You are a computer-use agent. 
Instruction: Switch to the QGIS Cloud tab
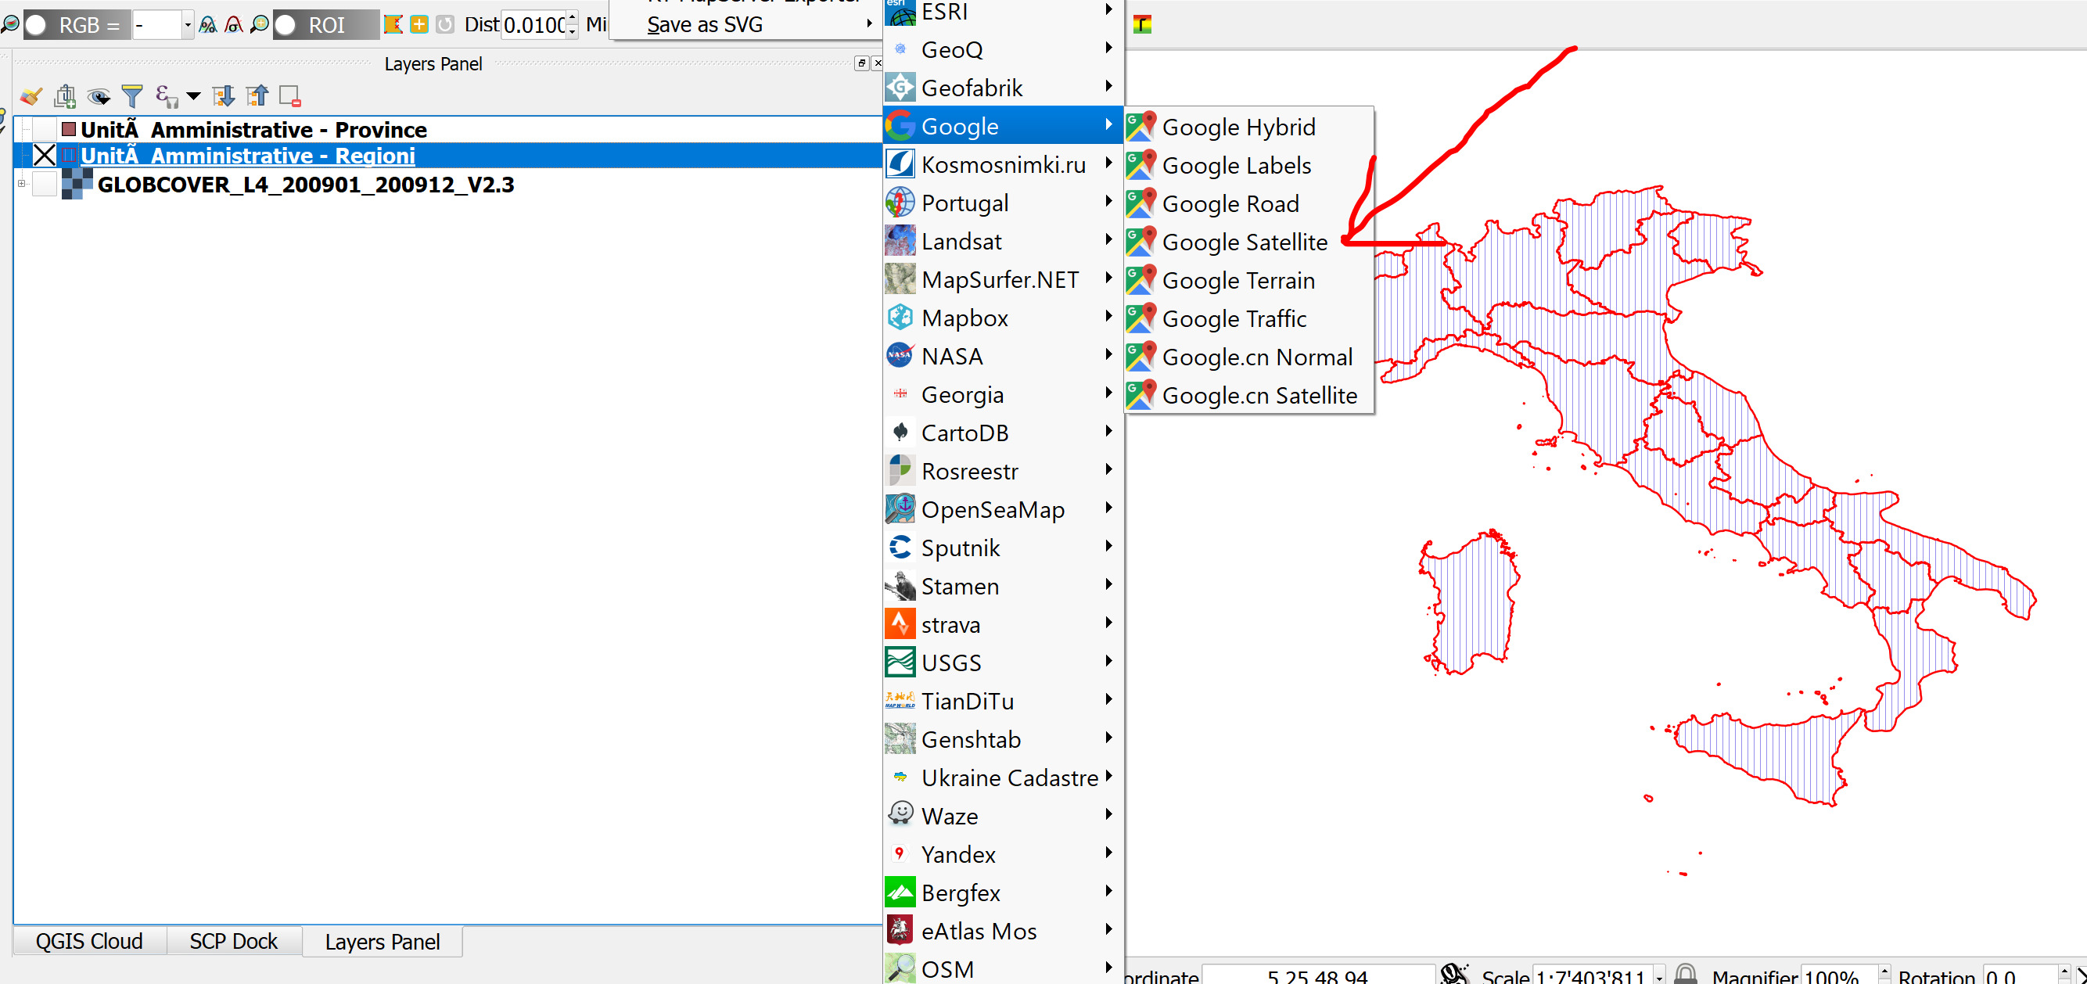(x=89, y=941)
